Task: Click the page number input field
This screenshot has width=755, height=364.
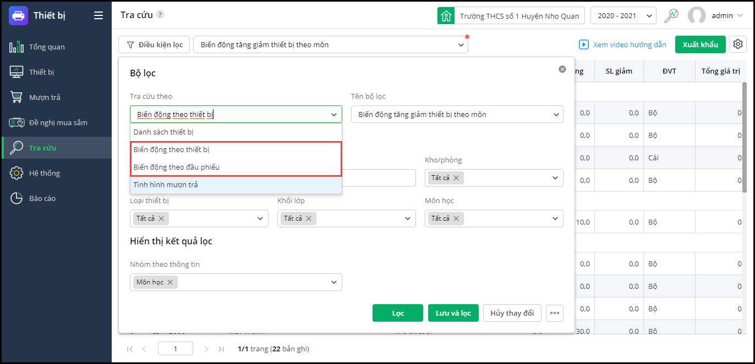Action: 175,349
